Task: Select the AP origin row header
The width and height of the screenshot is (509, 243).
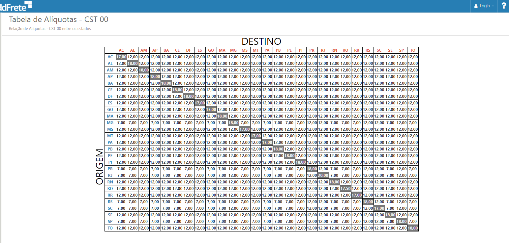Action: tap(110, 76)
